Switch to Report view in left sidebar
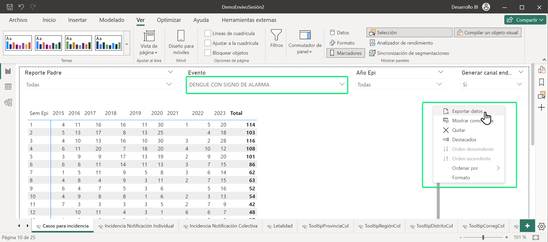Image resolution: width=548 pixels, height=242 pixels. tap(8, 71)
